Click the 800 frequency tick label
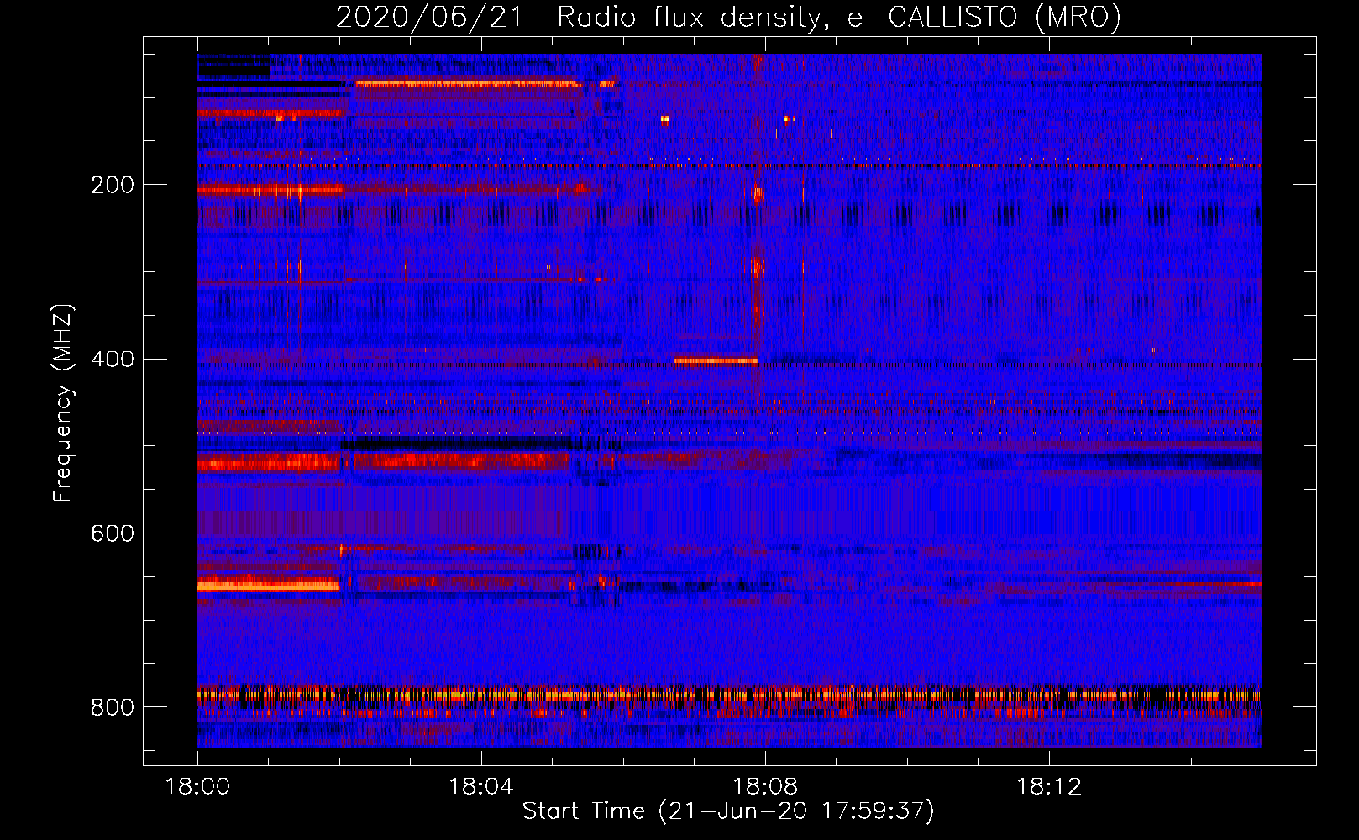 [113, 707]
